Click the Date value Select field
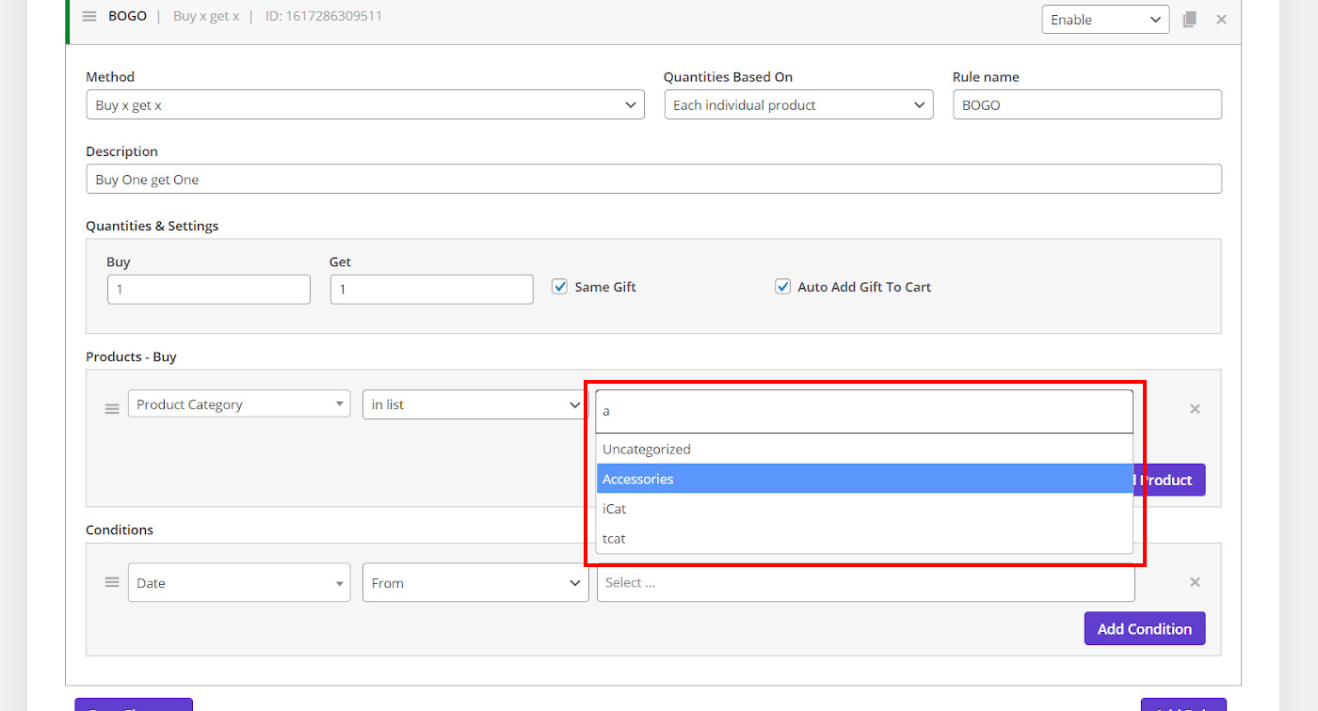 (x=865, y=583)
